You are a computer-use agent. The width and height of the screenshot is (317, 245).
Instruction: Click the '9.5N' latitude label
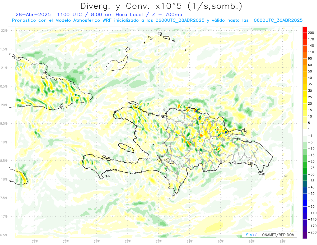[x=4, y=123]
